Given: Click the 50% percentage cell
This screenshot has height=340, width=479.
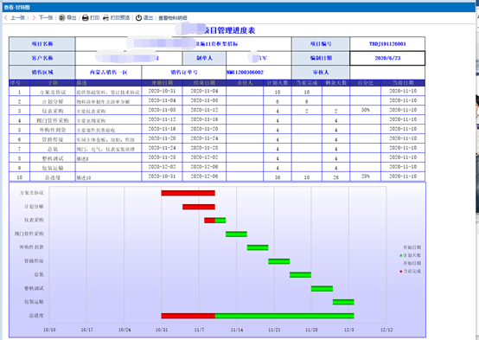Looking at the screenshot, I should [x=366, y=110].
